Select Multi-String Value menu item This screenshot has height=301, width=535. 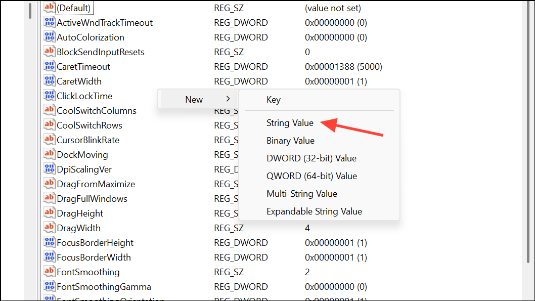301,194
